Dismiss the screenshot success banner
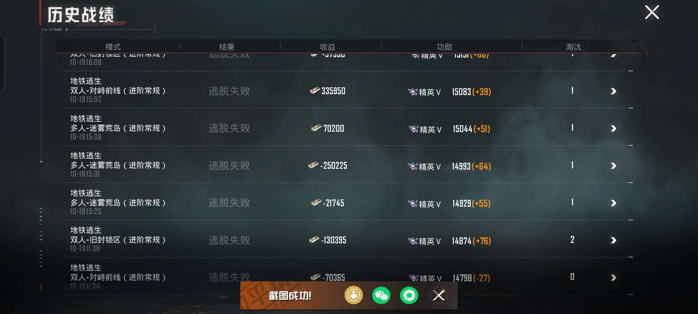This screenshot has width=698, height=314. 439,296
